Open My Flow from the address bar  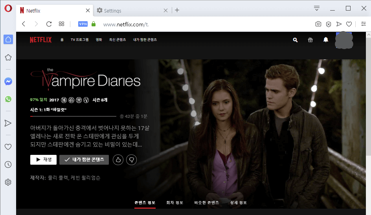click(x=339, y=24)
